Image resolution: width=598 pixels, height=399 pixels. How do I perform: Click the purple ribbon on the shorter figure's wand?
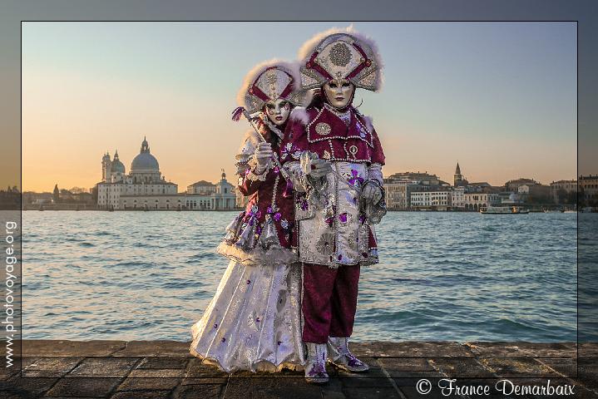click(x=238, y=113)
